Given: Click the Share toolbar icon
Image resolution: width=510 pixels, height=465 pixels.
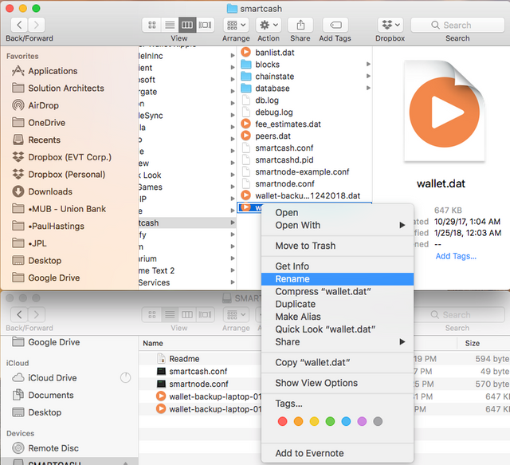Looking at the screenshot, I should tap(300, 26).
